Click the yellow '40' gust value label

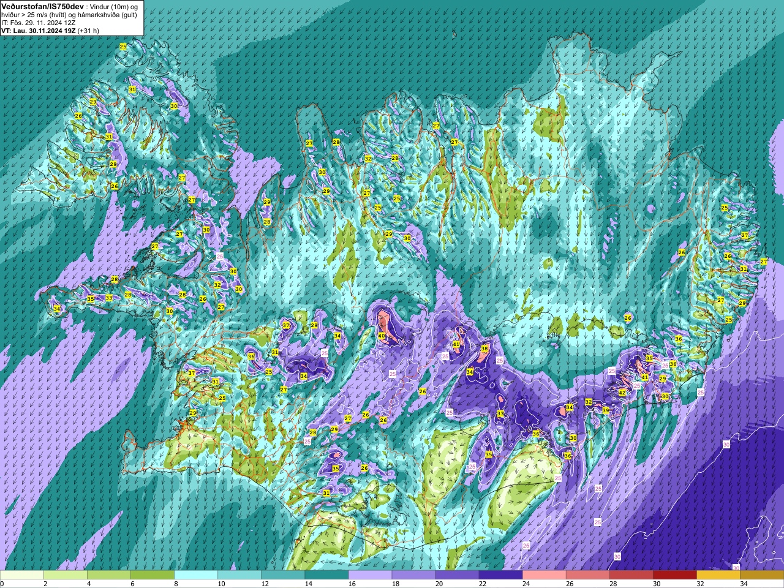(x=382, y=336)
